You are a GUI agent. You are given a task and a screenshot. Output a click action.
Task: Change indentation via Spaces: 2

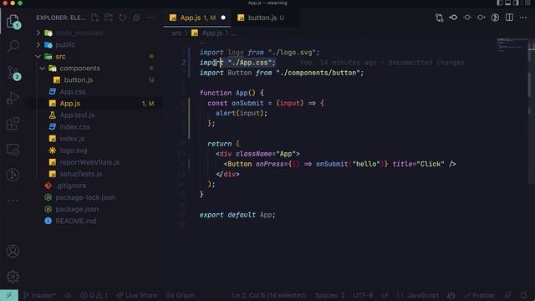click(x=330, y=295)
